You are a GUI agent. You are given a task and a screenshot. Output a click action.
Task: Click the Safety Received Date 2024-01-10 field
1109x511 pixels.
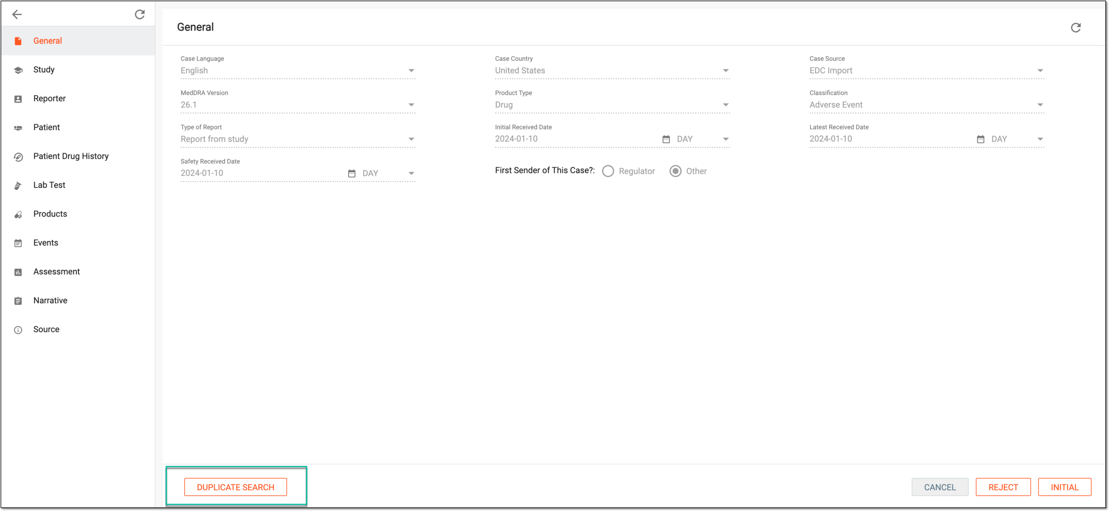pos(262,173)
